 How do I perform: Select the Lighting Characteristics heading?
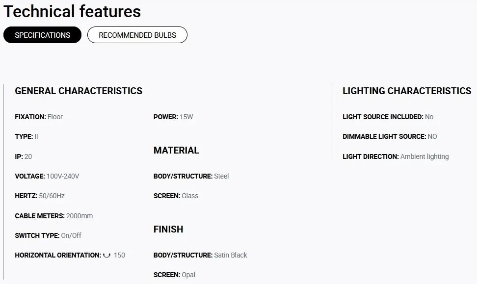pos(407,91)
